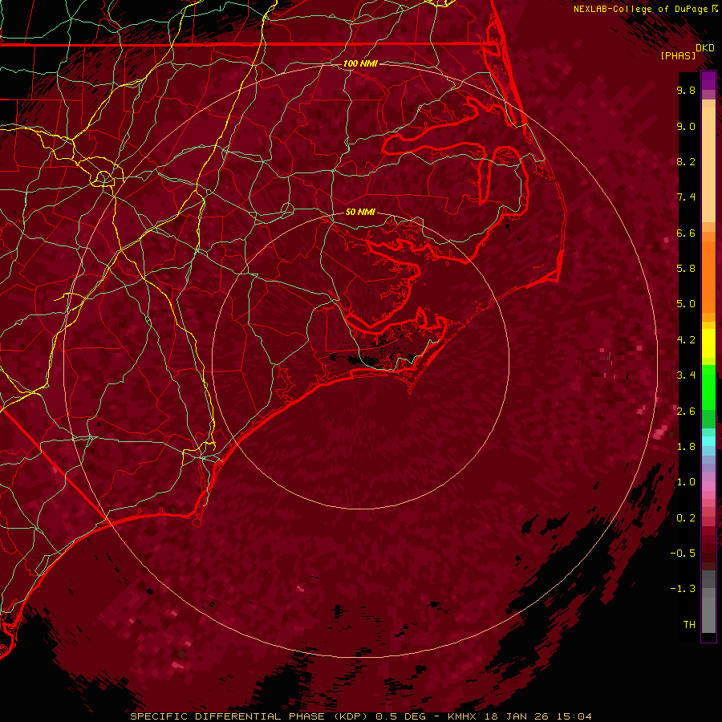Click the 9.8 value on the legend
This screenshot has width=722, height=722.
tap(686, 90)
